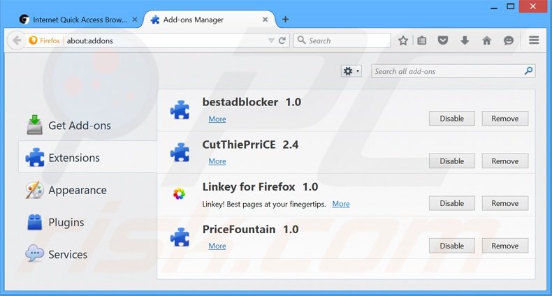Open the hamburger menu

coord(534,40)
